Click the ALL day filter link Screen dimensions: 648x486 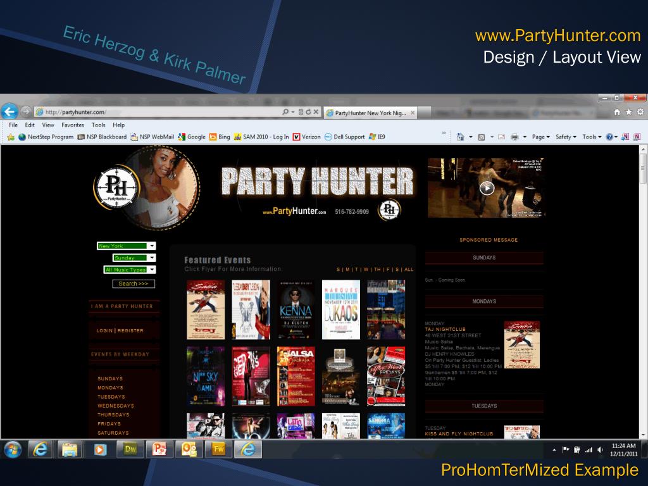coord(409,270)
